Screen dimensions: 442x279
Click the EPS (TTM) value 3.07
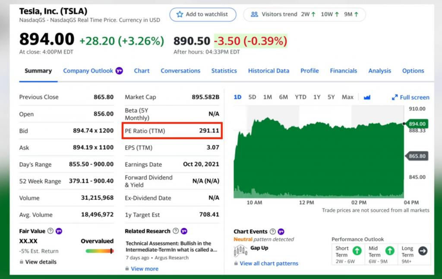(x=213, y=147)
